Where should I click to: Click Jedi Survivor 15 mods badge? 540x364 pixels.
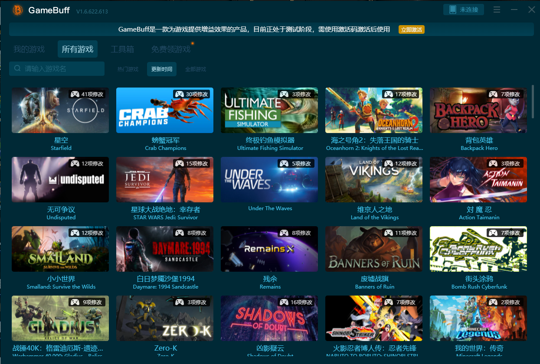(x=192, y=163)
